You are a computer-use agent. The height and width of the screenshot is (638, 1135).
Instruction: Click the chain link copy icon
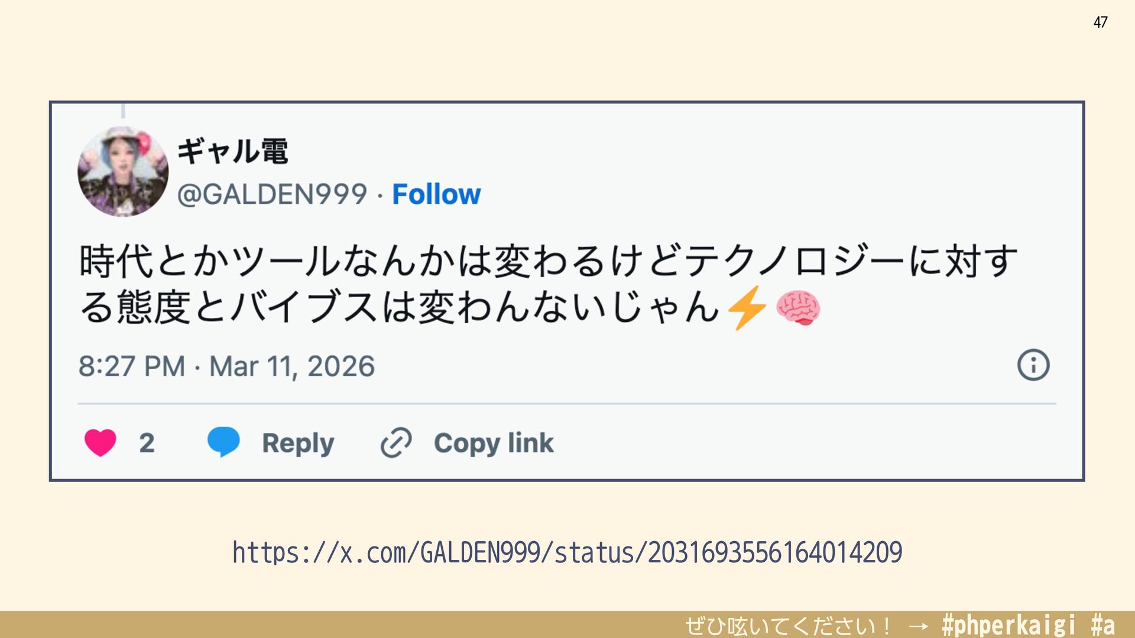pyautogui.click(x=395, y=442)
